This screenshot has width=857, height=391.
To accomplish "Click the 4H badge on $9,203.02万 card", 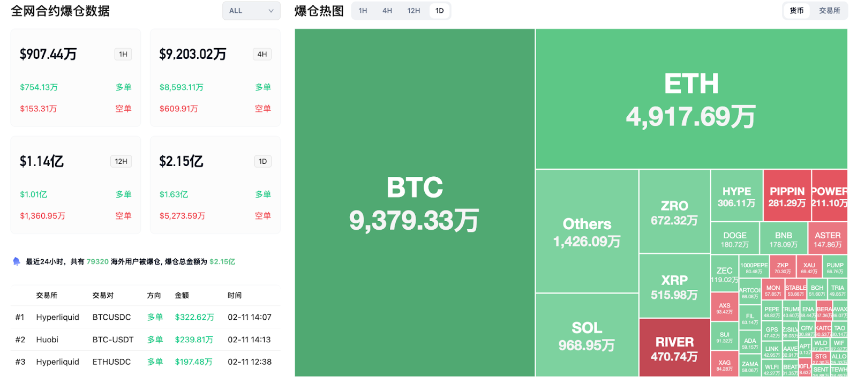I will pyautogui.click(x=262, y=54).
